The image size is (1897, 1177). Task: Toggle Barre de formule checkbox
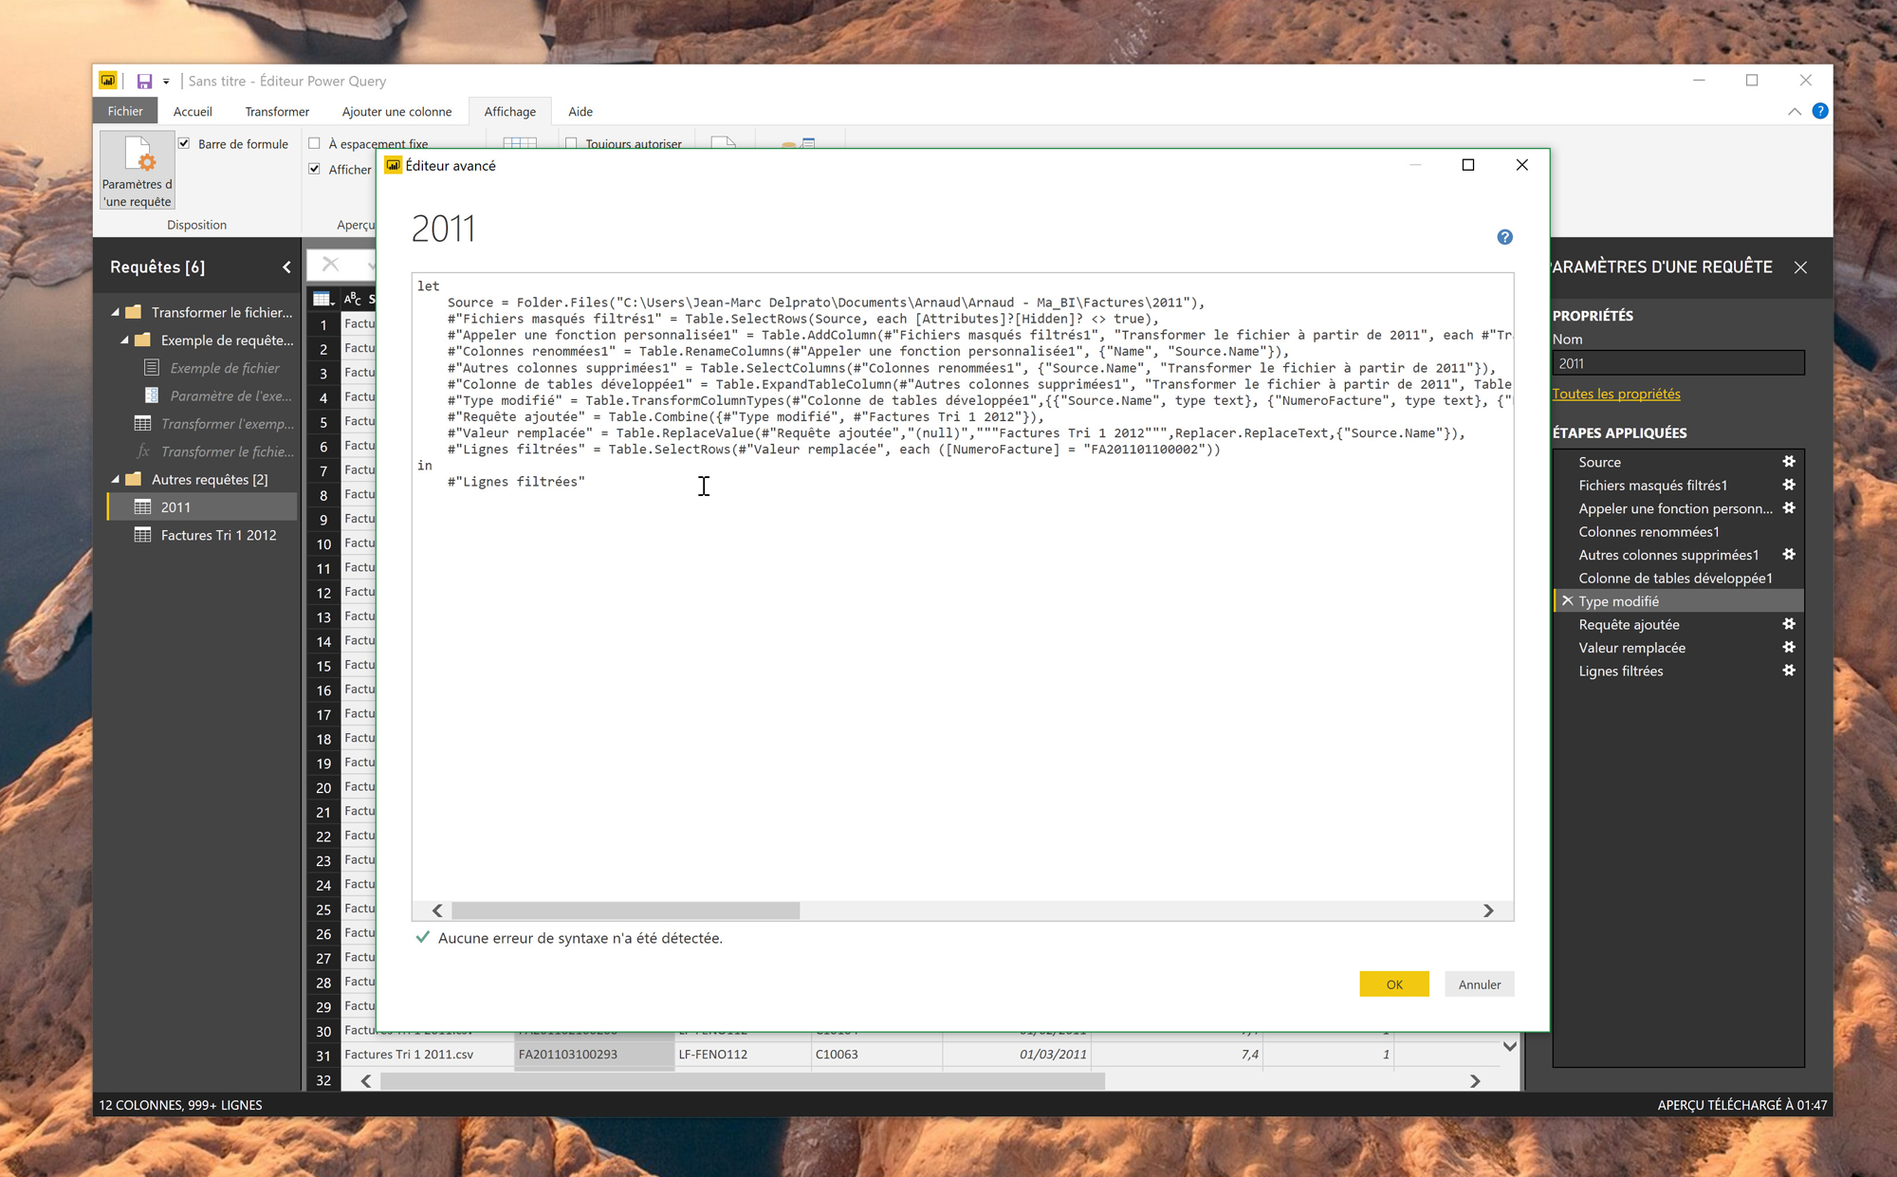[x=184, y=143]
